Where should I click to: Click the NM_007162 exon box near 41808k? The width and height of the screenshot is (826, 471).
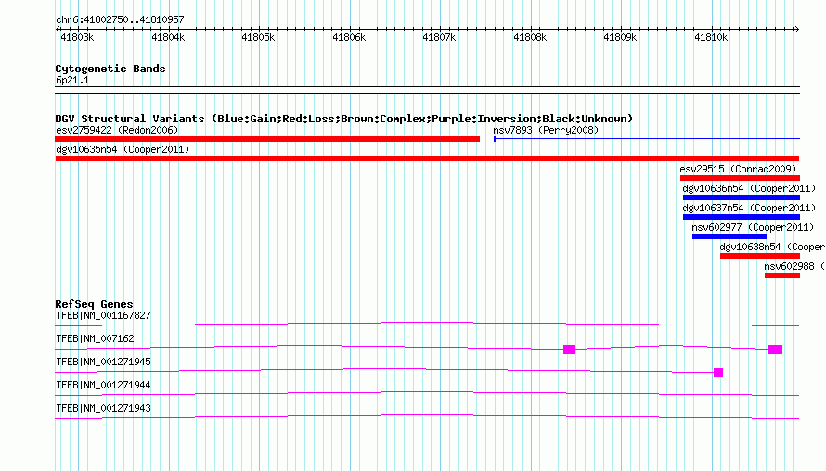point(570,350)
